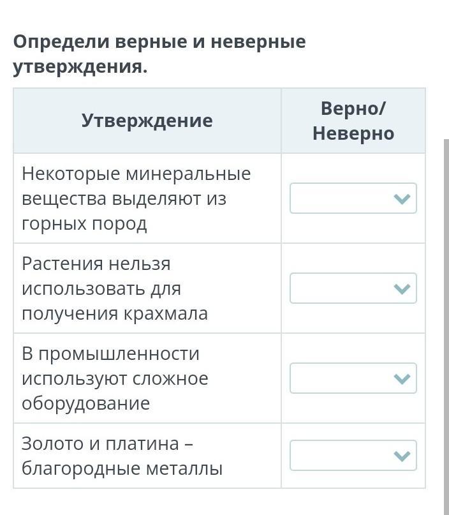
Task: Click the chevron arrow in the gold and platinum row
Action: 401,456
